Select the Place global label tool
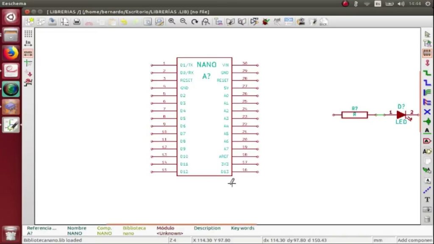This screenshot has width=434, height=244. [427, 141]
